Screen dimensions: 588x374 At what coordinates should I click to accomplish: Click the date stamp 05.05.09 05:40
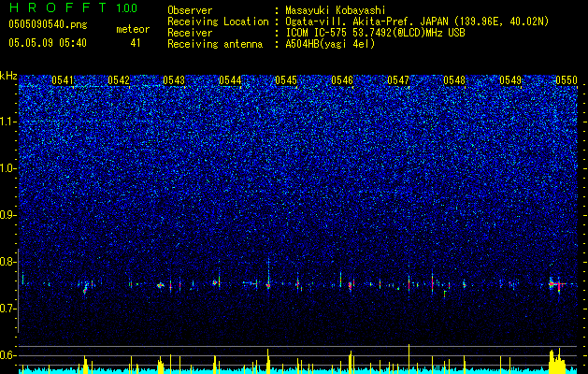pyautogui.click(x=48, y=43)
